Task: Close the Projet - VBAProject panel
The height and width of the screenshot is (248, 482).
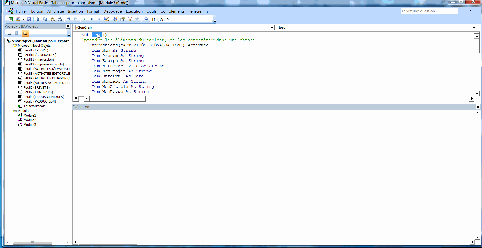Action: [68, 26]
